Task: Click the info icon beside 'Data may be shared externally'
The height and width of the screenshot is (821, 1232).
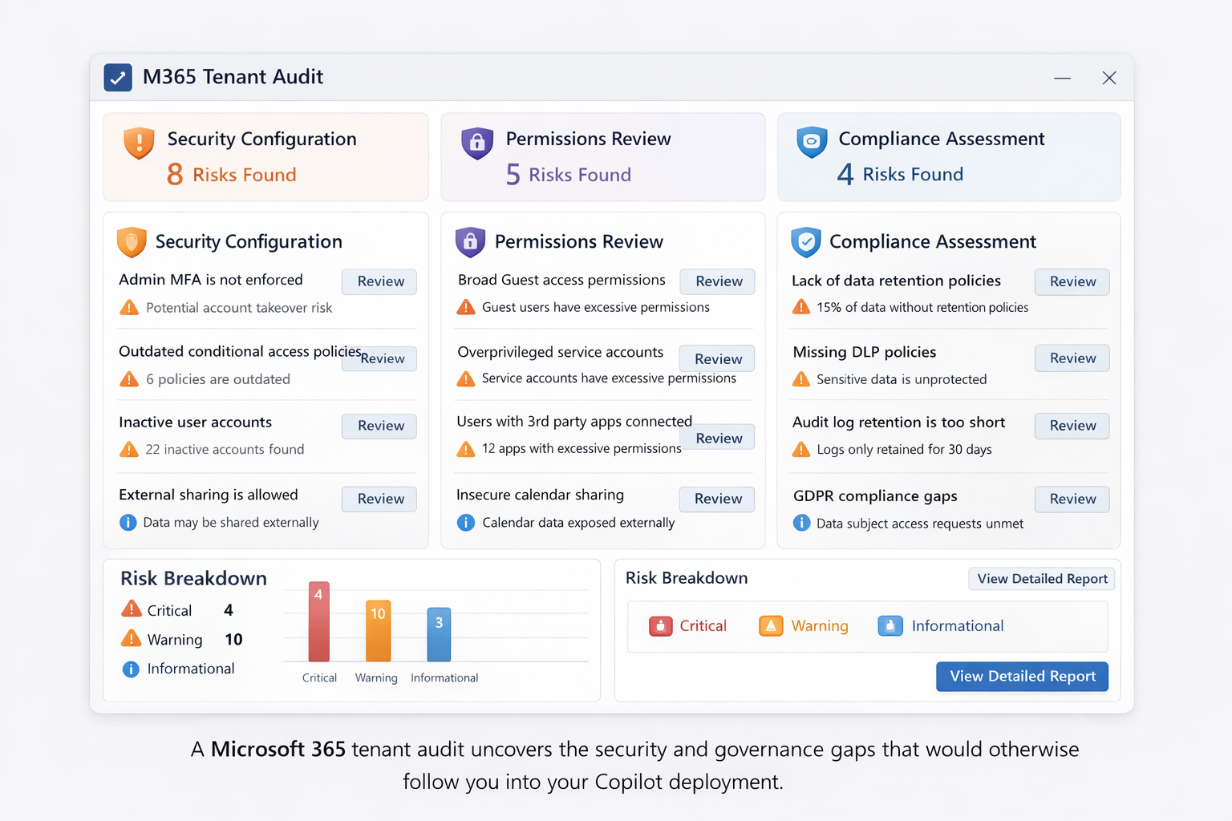Action: [x=128, y=523]
